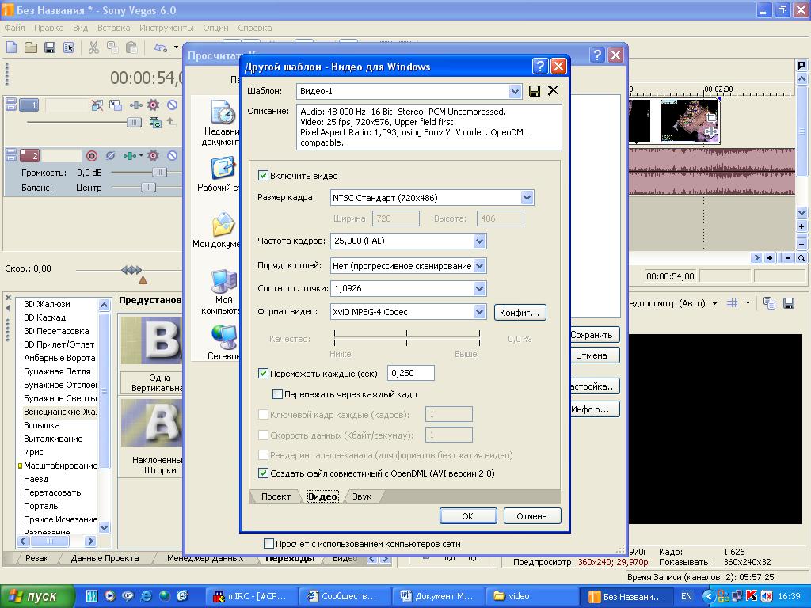Select 3D Каскад transition in list
Viewport: 811px width, 608px height.
tap(45, 317)
